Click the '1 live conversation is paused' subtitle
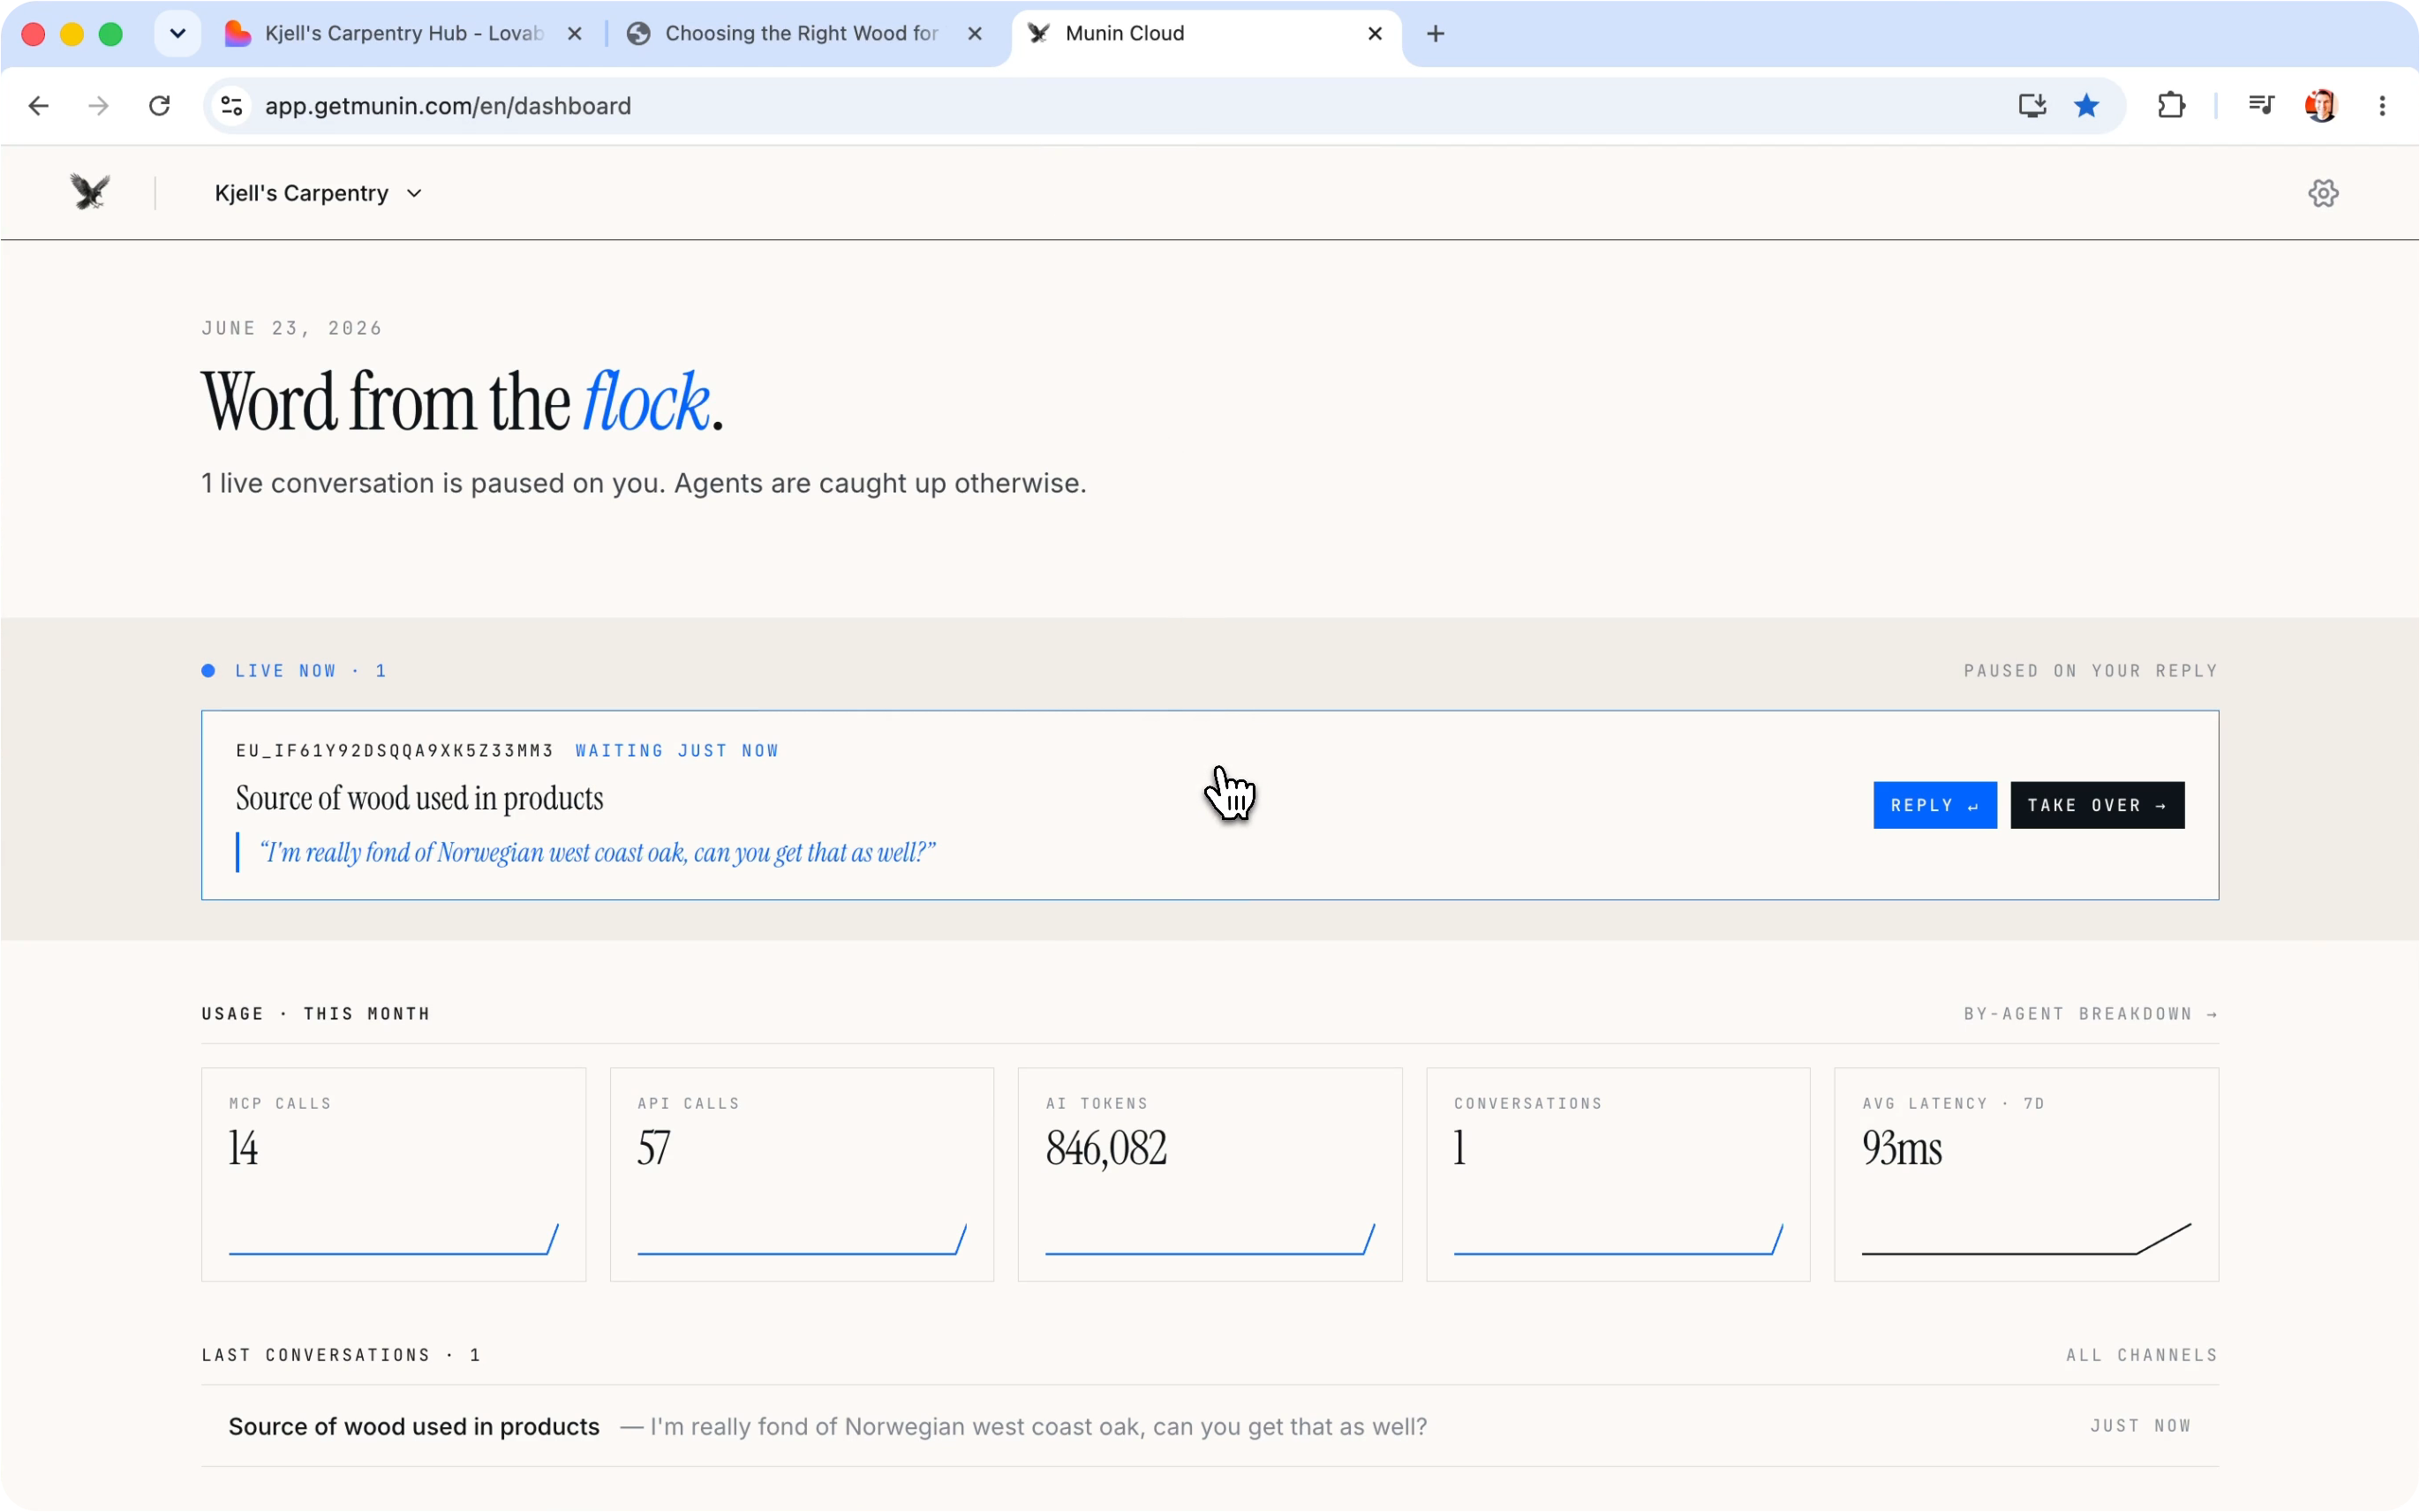 (x=643, y=483)
